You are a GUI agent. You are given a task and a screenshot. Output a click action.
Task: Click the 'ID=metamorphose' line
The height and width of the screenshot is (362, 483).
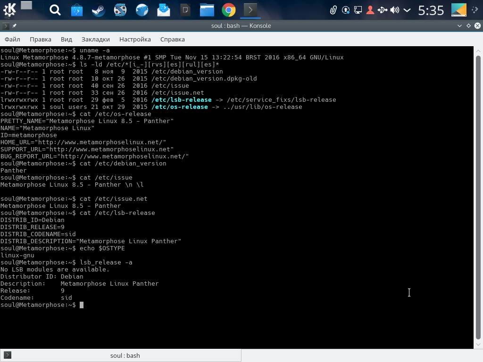[x=29, y=135]
